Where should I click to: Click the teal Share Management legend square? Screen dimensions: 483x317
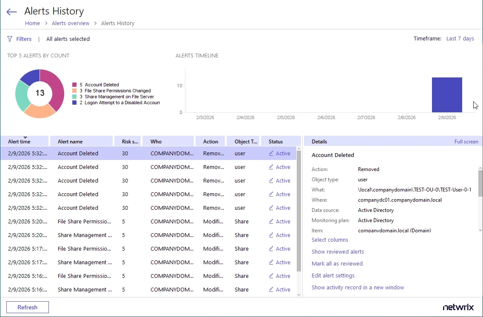[x=74, y=97]
